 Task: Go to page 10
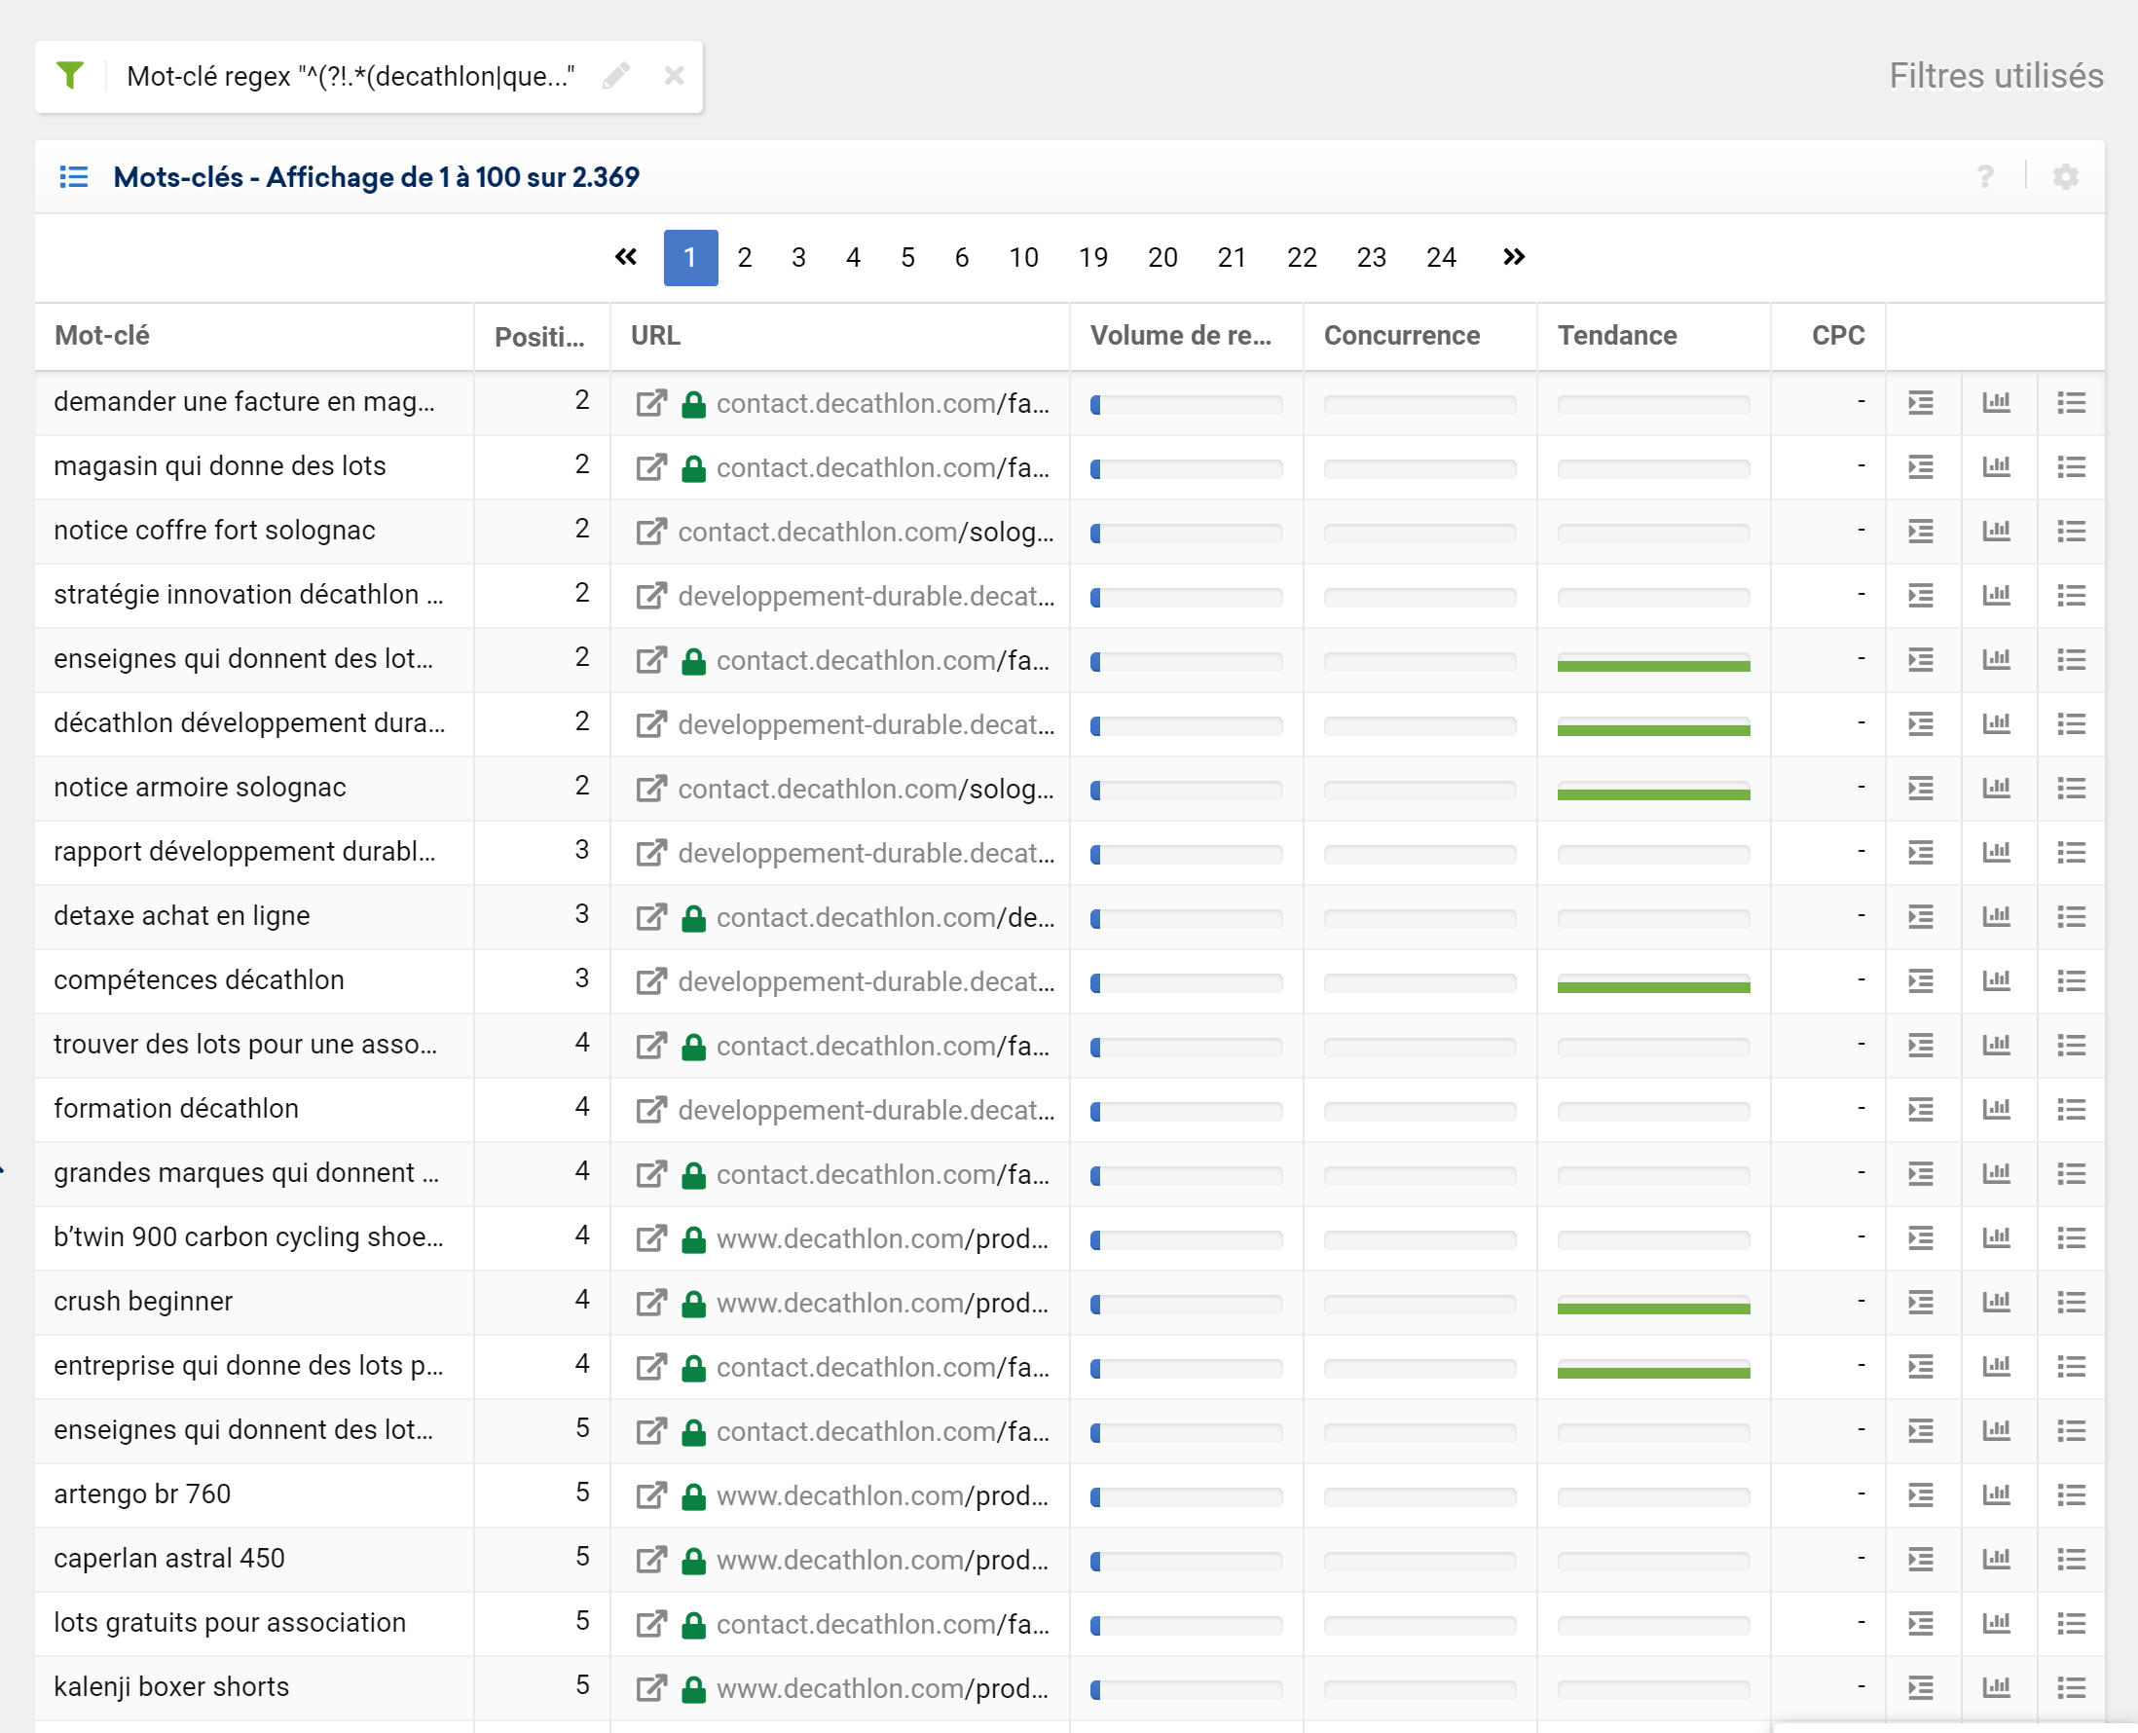1023,258
